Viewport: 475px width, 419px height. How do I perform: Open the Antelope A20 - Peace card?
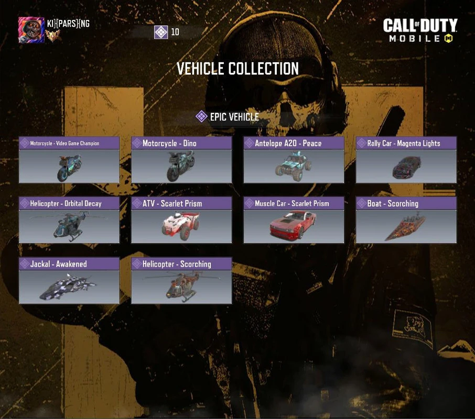[x=294, y=160]
